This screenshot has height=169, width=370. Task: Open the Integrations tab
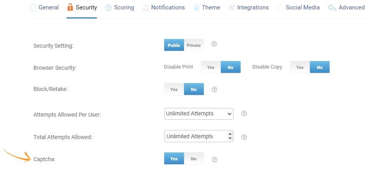tap(252, 7)
